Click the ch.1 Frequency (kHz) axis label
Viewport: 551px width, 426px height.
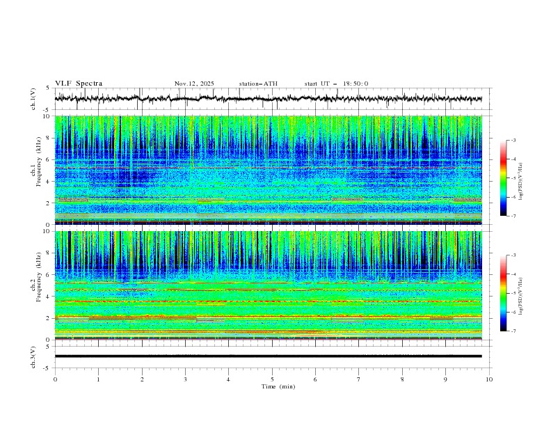[x=36, y=161]
